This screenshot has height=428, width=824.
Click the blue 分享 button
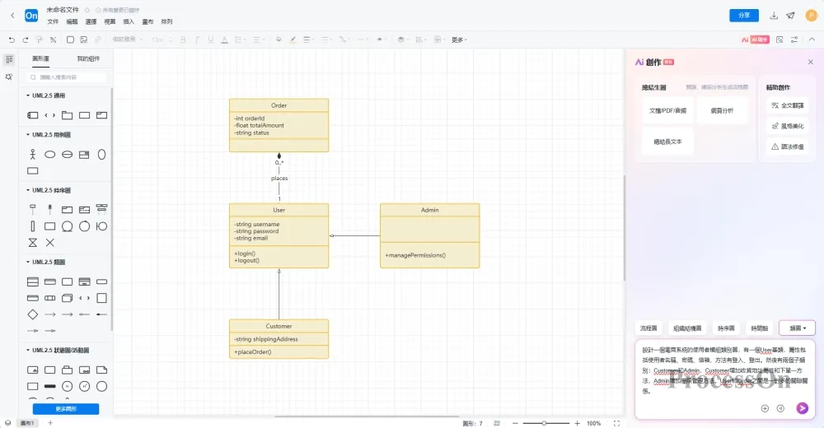[744, 15]
